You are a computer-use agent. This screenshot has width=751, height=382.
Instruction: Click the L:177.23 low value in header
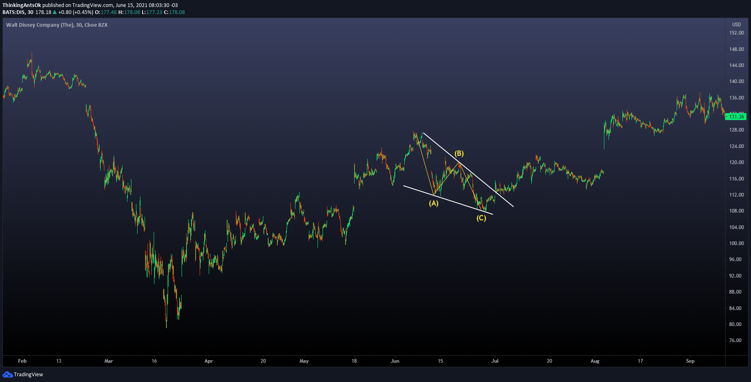click(152, 12)
